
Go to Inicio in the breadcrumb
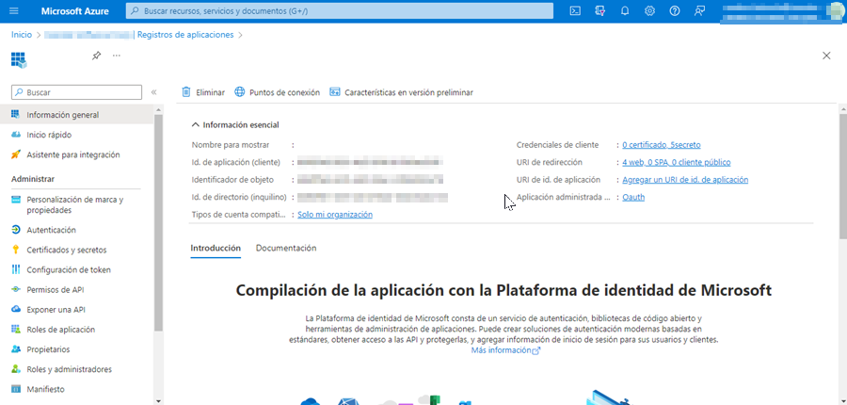coord(22,35)
